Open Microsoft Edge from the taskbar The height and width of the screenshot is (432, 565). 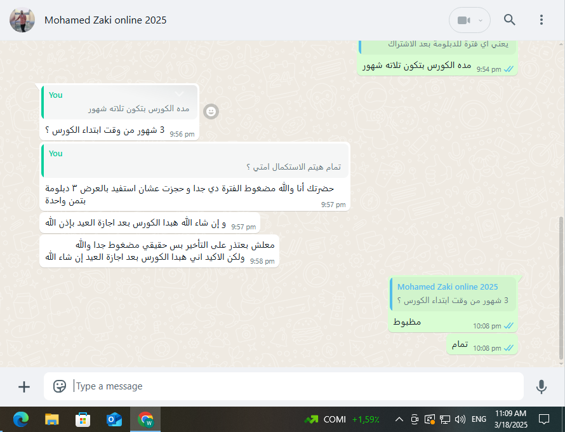tap(21, 420)
